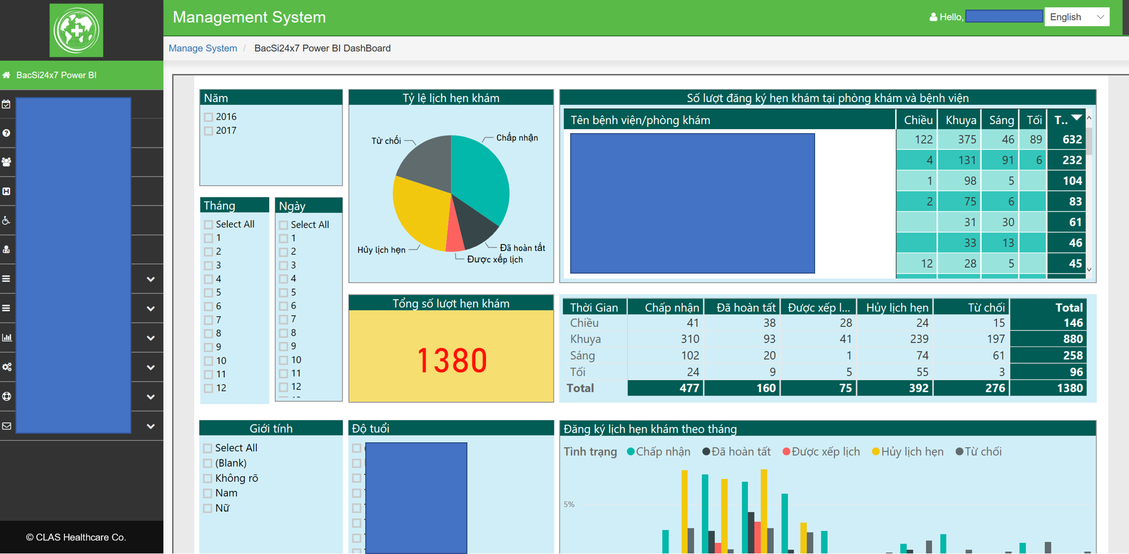Click the Đã hoàn tất column header
Image resolution: width=1129 pixels, height=554 pixels.
[742, 307]
